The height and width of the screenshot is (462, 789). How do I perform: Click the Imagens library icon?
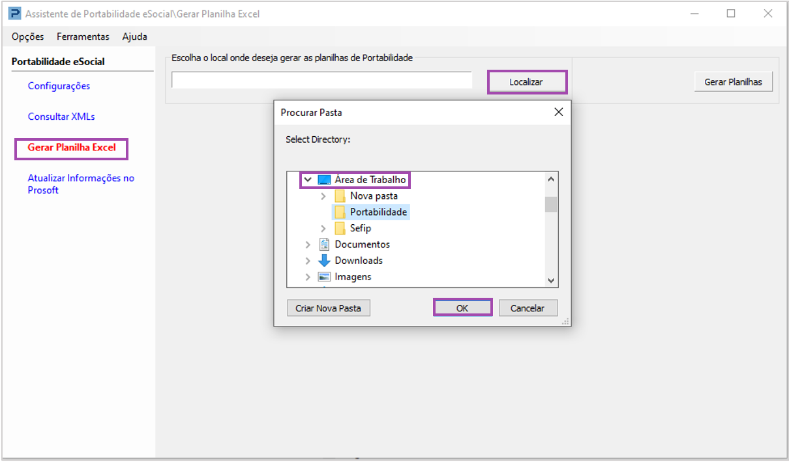point(324,277)
